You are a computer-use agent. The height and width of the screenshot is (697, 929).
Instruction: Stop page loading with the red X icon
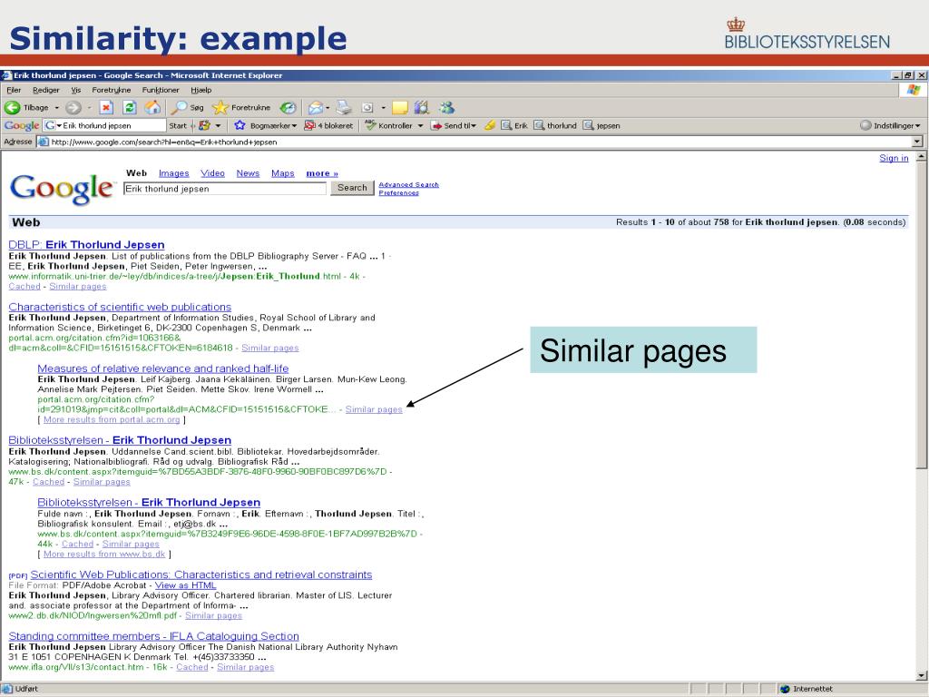tap(106, 108)
